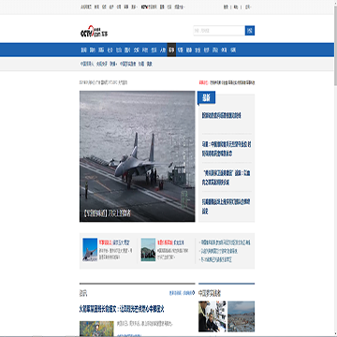
Task: Click the vertical page scrollbar thumb
Action: click(x=335, y=44)
